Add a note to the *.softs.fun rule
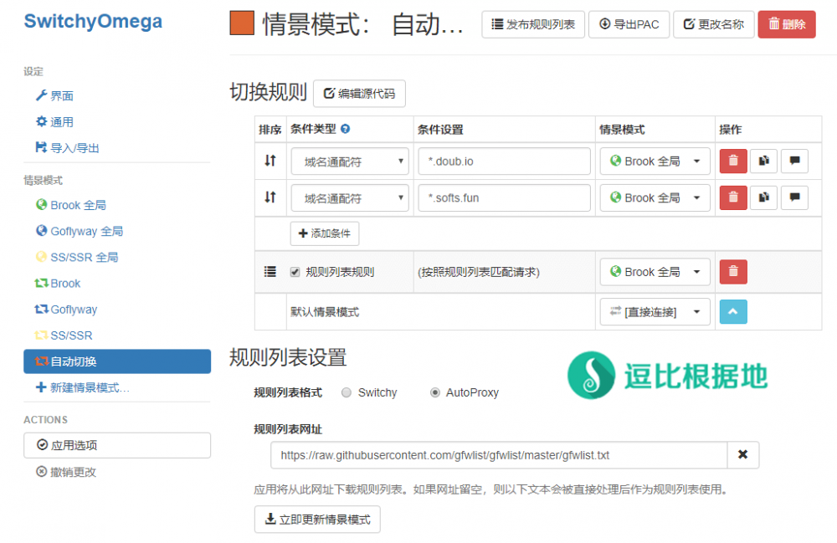This screenshot has width=837, height=543. [x=794, y=198]
